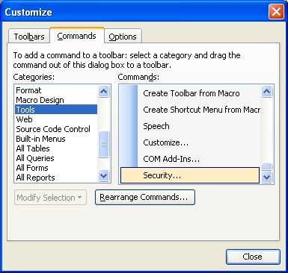Select All Queries category
Viewport: 288px width, 273px height.
[56, 158]
